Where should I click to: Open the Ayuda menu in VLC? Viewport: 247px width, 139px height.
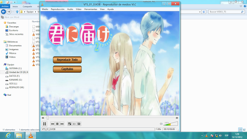coord(110,9)
